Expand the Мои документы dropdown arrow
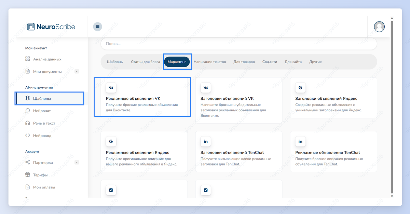 pyautogui.click(x=77, y=71)
